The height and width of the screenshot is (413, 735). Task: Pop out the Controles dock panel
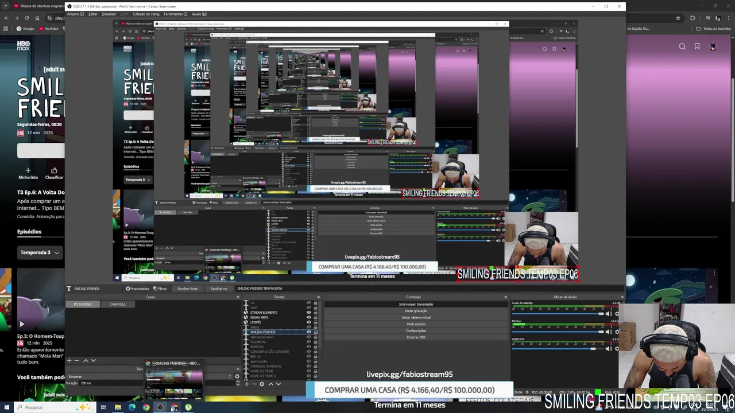pyautogui.click(x=506, y=297)
